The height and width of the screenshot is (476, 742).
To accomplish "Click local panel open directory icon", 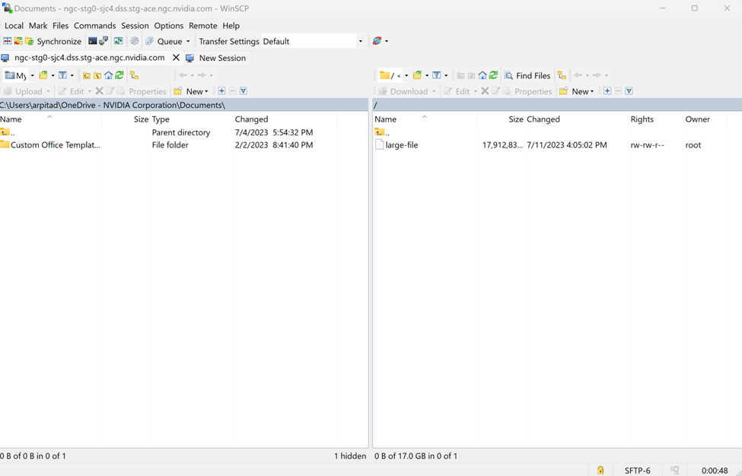I will click(43, 75).
